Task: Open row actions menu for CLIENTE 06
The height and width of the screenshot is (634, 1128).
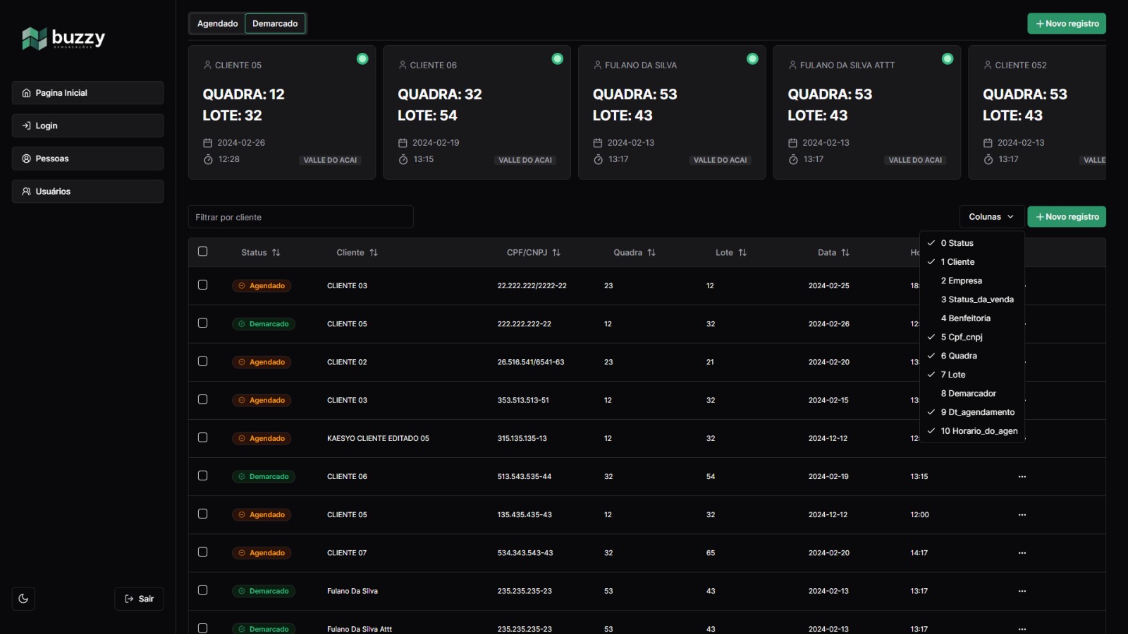Action: 1022,477
